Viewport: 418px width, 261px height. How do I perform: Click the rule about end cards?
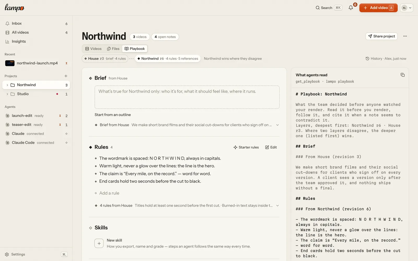click(150, 181)
